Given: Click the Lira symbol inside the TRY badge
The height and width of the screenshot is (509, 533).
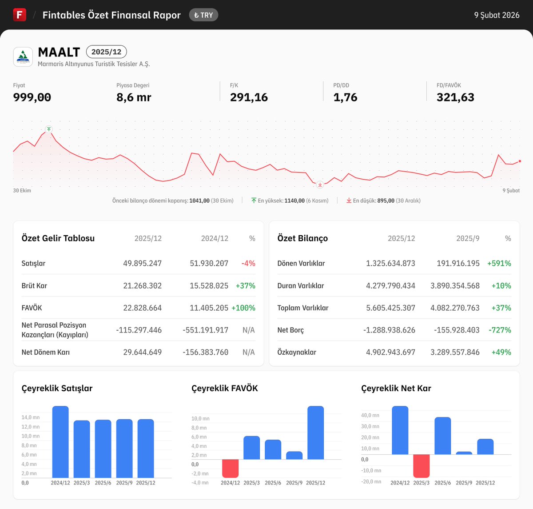Looking at the screenshot, I should point(196,15).
